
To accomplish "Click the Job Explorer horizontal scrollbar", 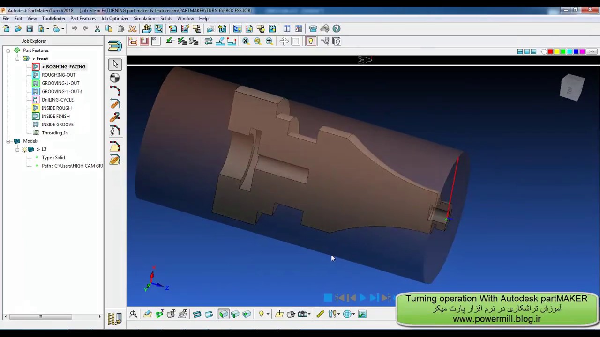I will click(40, 317).
